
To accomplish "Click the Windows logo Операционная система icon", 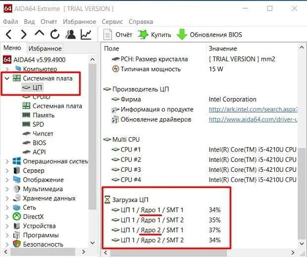I will [17, 161].
